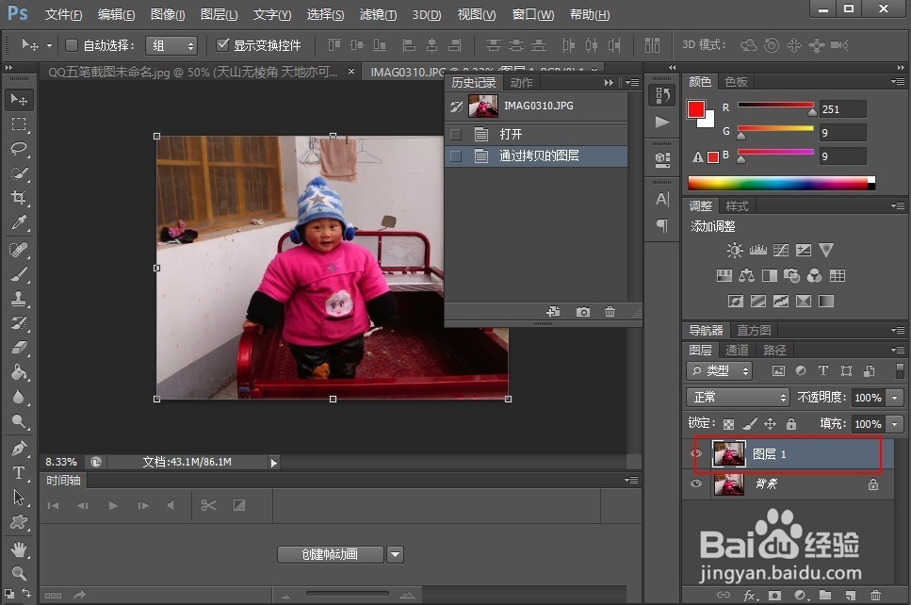Image resolution: width=911 pixels, height=605 pixels.
Task: Click the 创建帧动画 button
Action: pyautogui.click(x=329, y=554)
